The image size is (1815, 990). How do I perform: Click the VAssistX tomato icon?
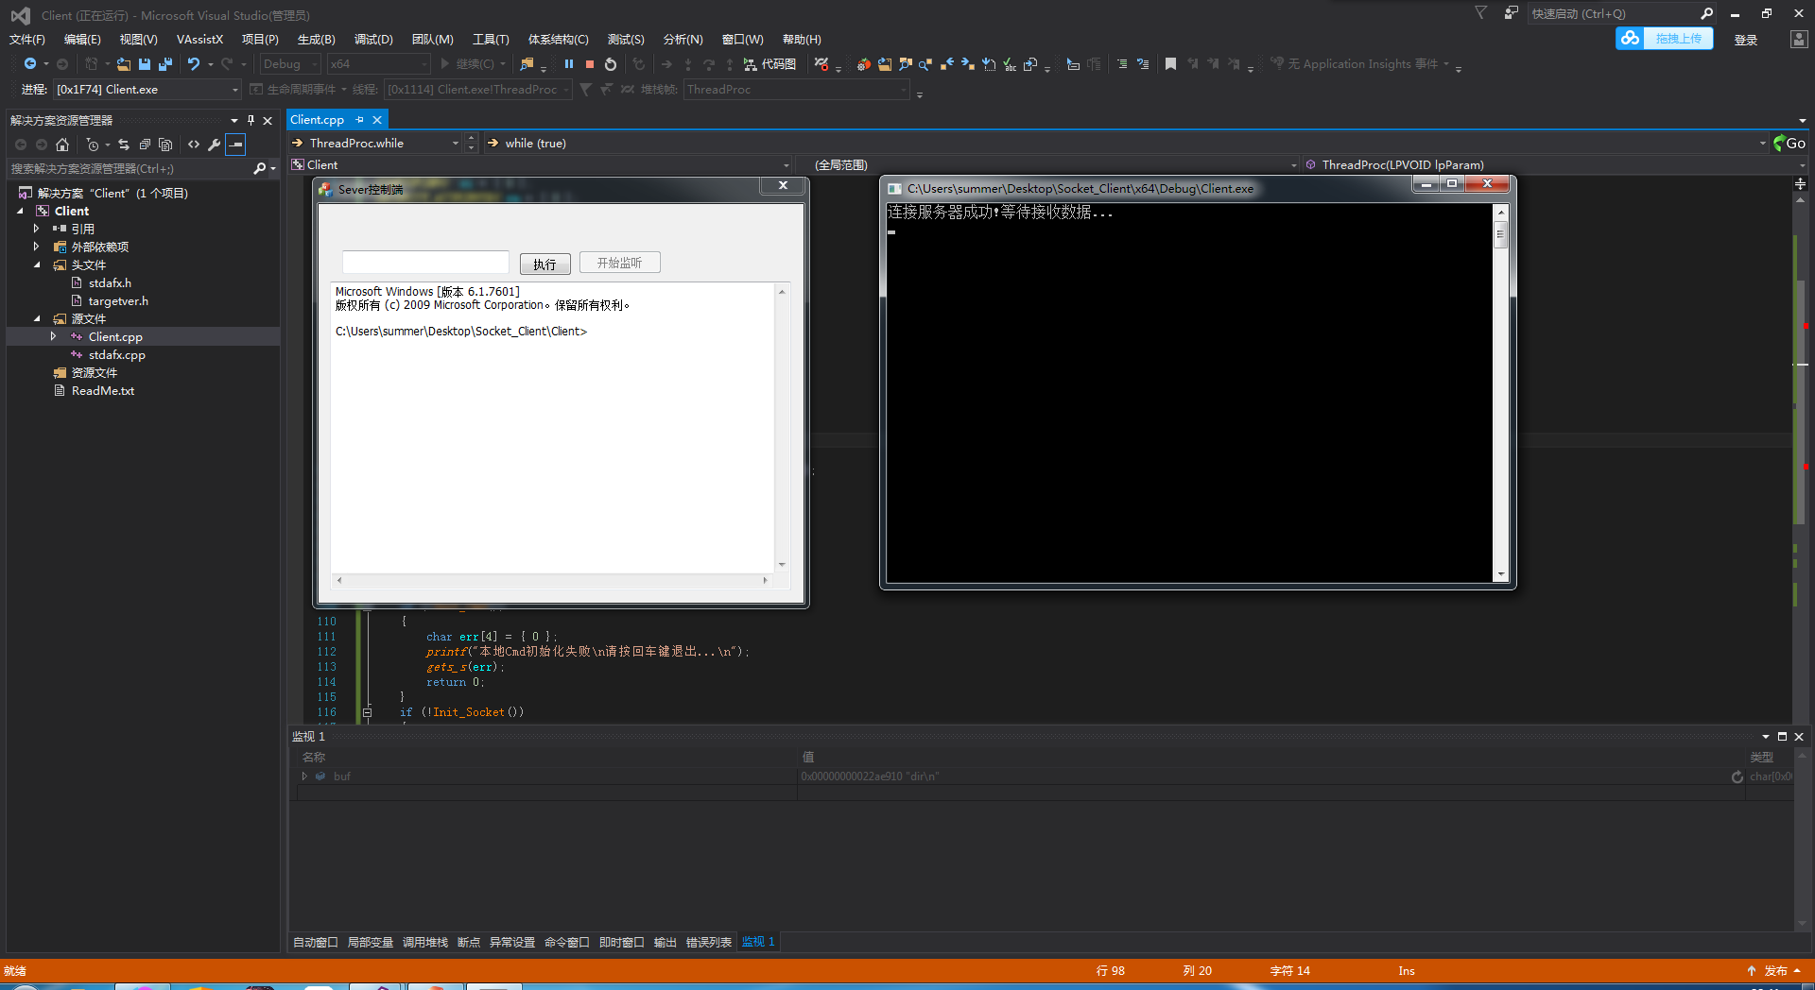point(863,64)
